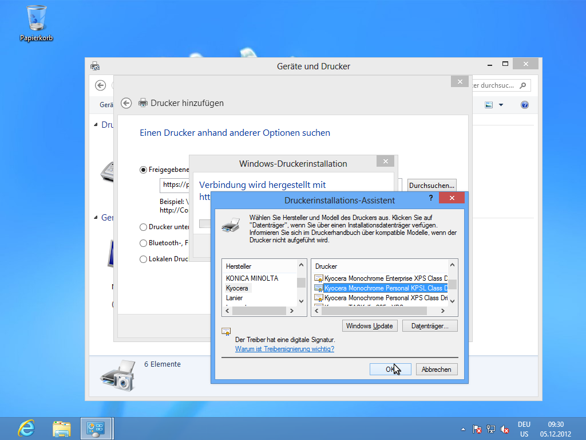
Task: Close the Drucker hinzufügen wizard
Action: tap(460, 81)
